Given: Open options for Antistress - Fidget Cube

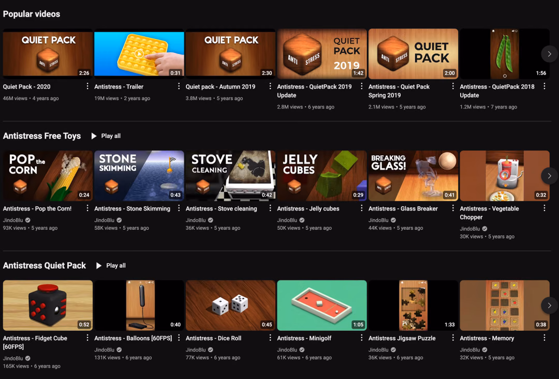Looking at the screenshot, I should tap(87, 338).
